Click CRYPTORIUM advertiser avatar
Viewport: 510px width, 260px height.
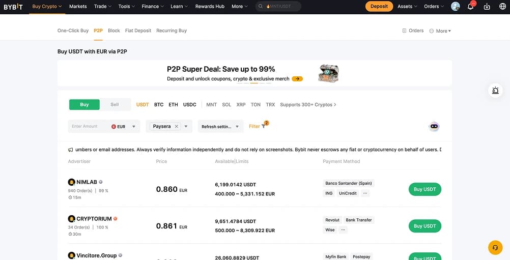coord(72,219)
